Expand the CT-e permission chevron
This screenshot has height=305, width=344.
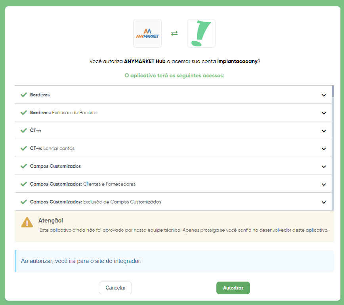(x=324, y=131)
